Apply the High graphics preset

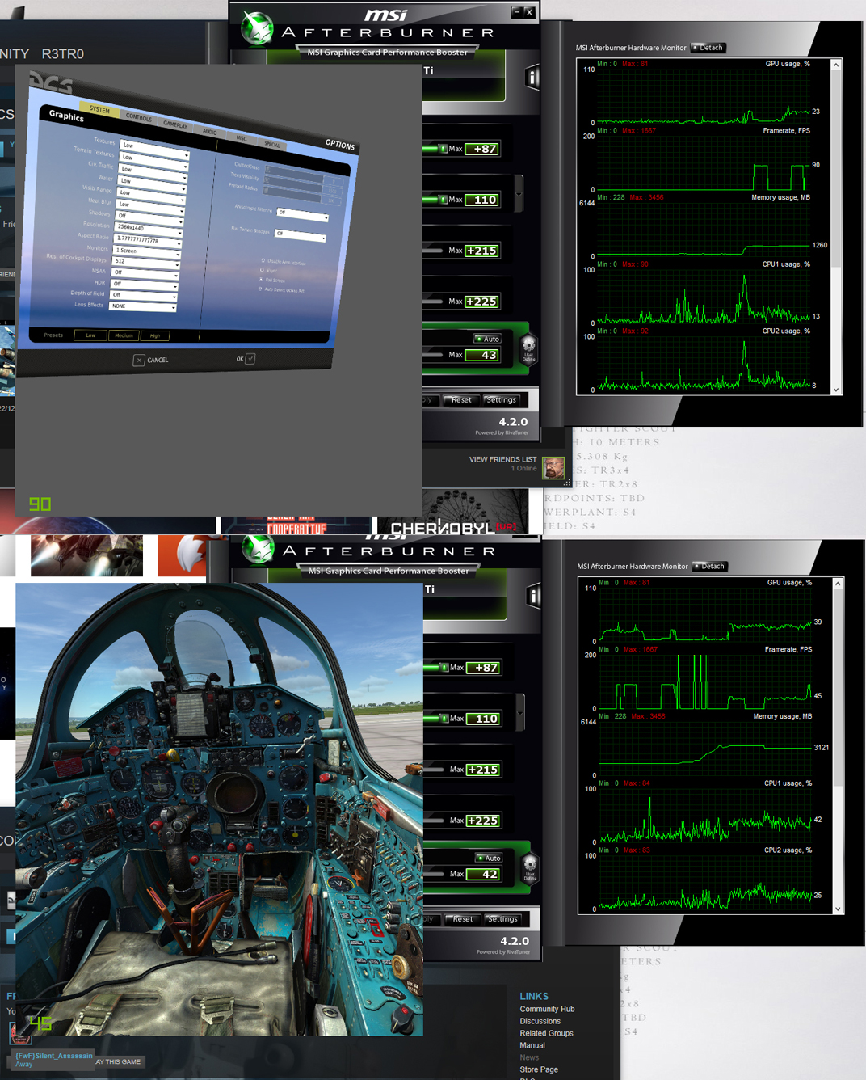155,335
